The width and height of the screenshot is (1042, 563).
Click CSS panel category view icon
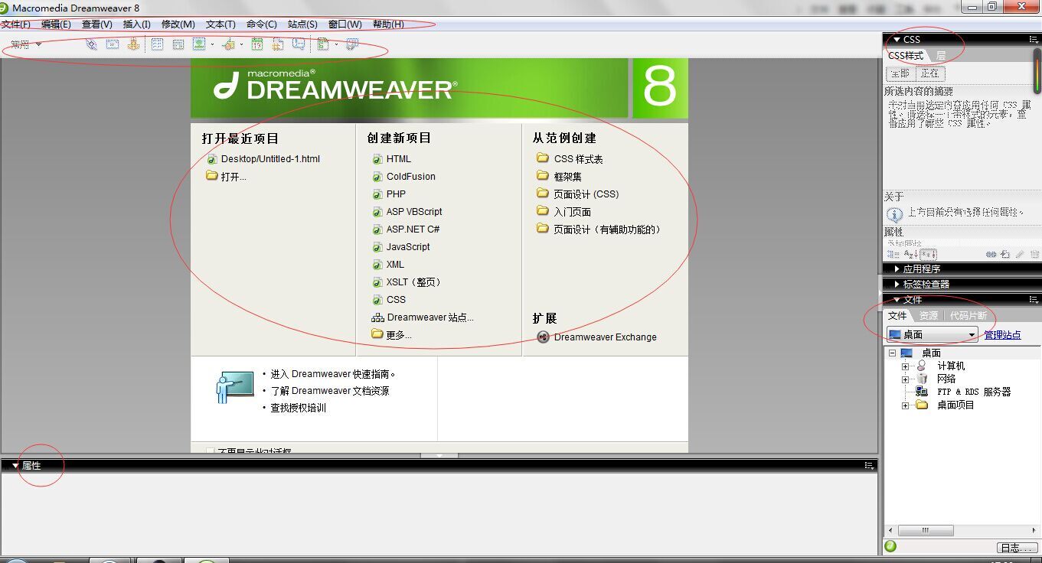click(x=893, y=254)
